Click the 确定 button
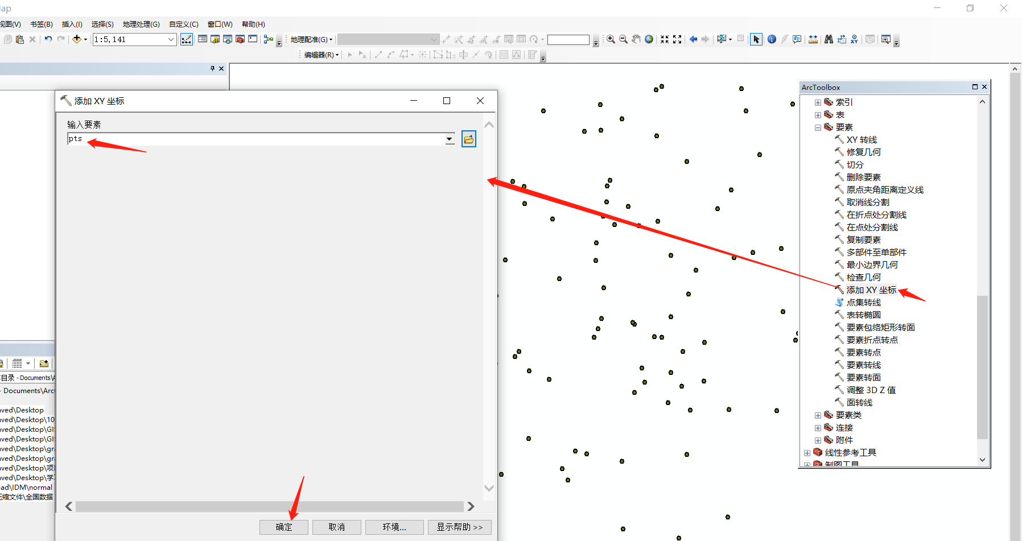Screen dimensions: 1022x541 (284, 527)
